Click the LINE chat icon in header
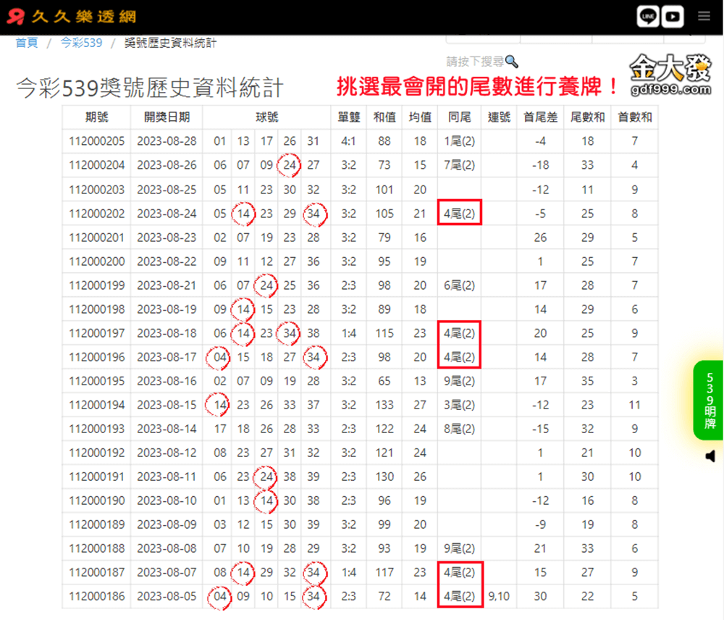The height and width of the screenshot is (620, 724). 648,16
